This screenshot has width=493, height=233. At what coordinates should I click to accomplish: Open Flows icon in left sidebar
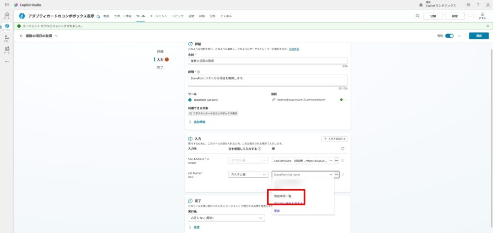[x=6, y=38]
